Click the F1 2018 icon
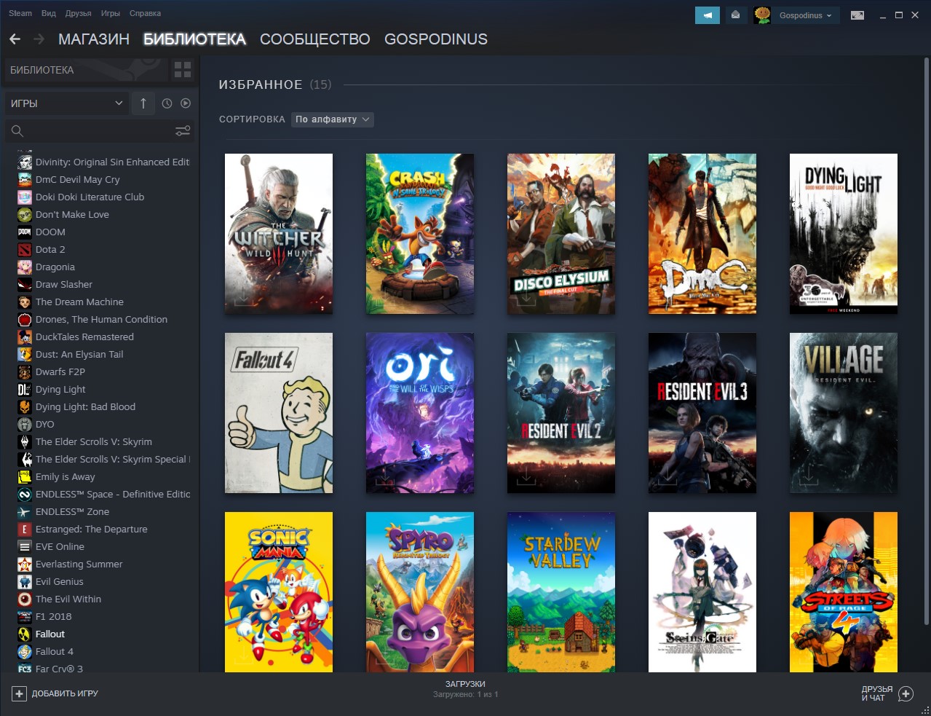 click(25, 616)
